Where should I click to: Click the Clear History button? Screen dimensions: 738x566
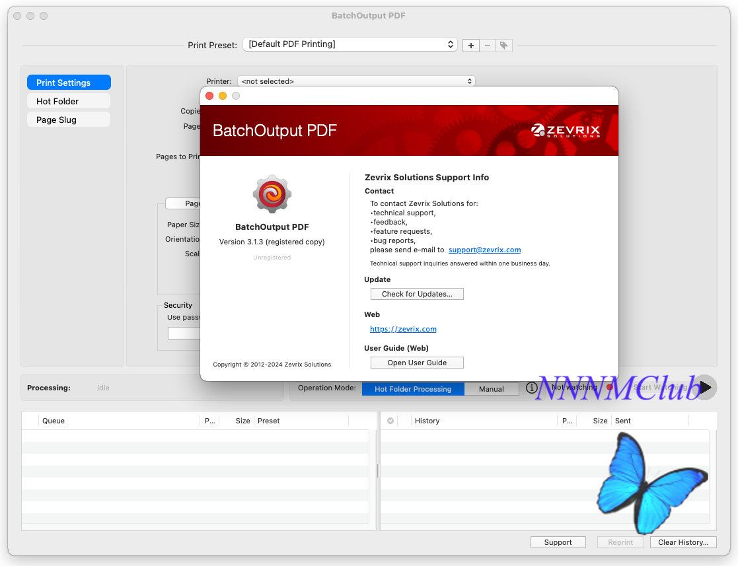coord(683,542)
